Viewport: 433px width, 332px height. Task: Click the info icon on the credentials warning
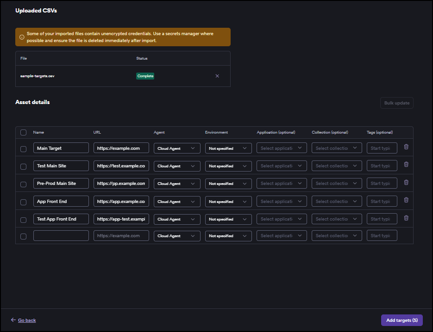[x=21, y=37]
